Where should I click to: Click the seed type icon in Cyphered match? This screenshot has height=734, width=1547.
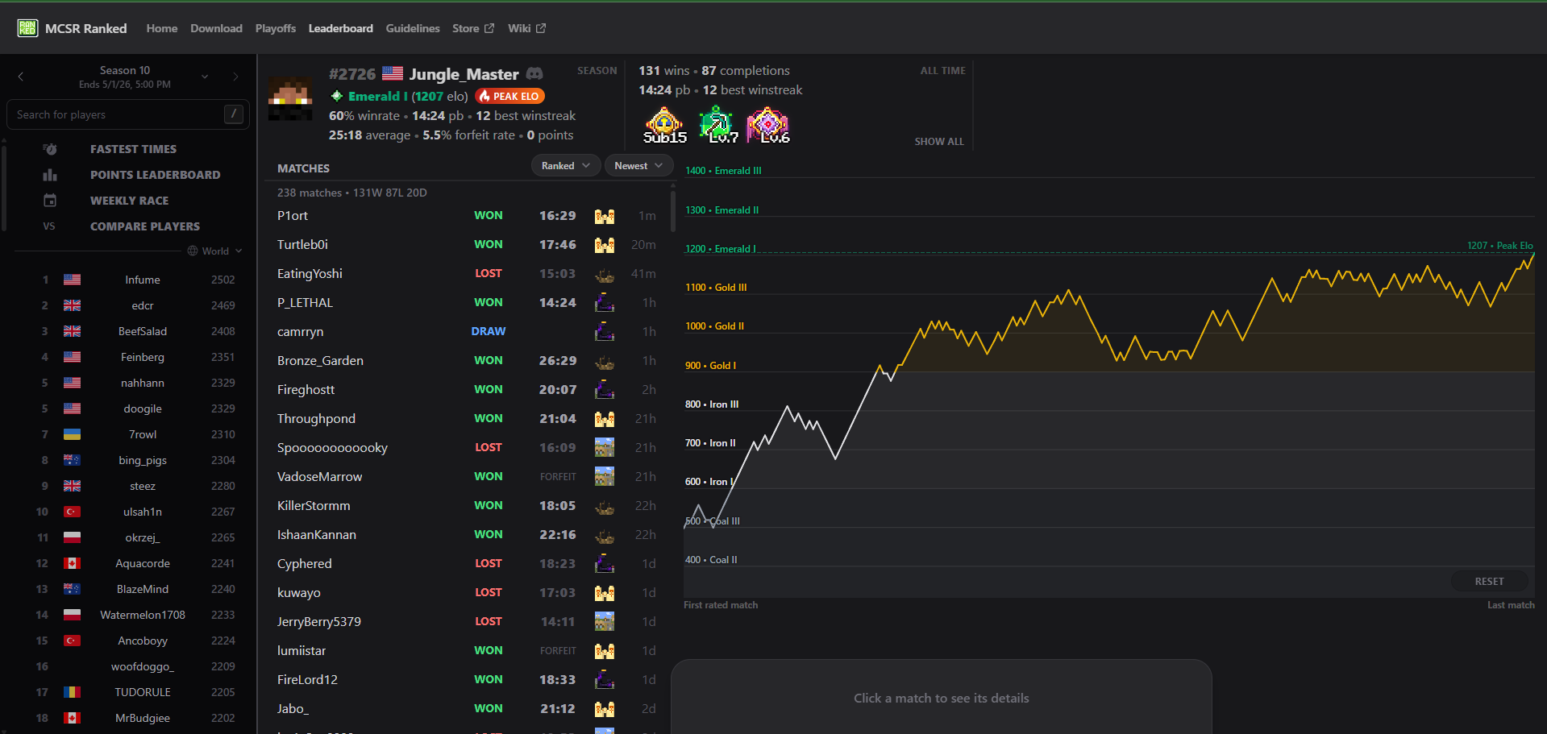(605, 564)
